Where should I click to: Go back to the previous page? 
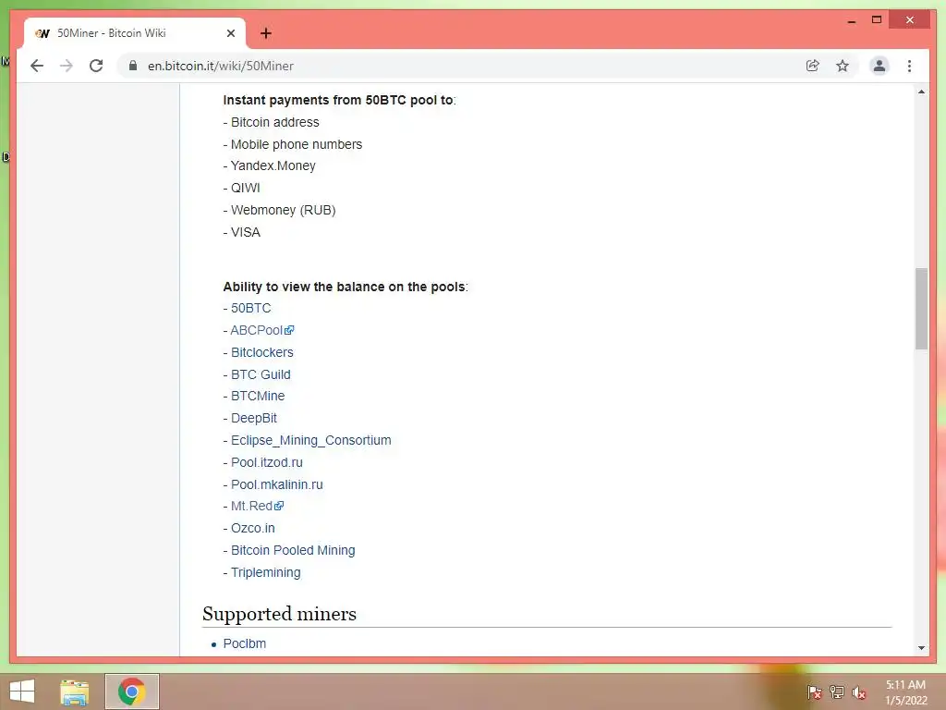(37, 66)
